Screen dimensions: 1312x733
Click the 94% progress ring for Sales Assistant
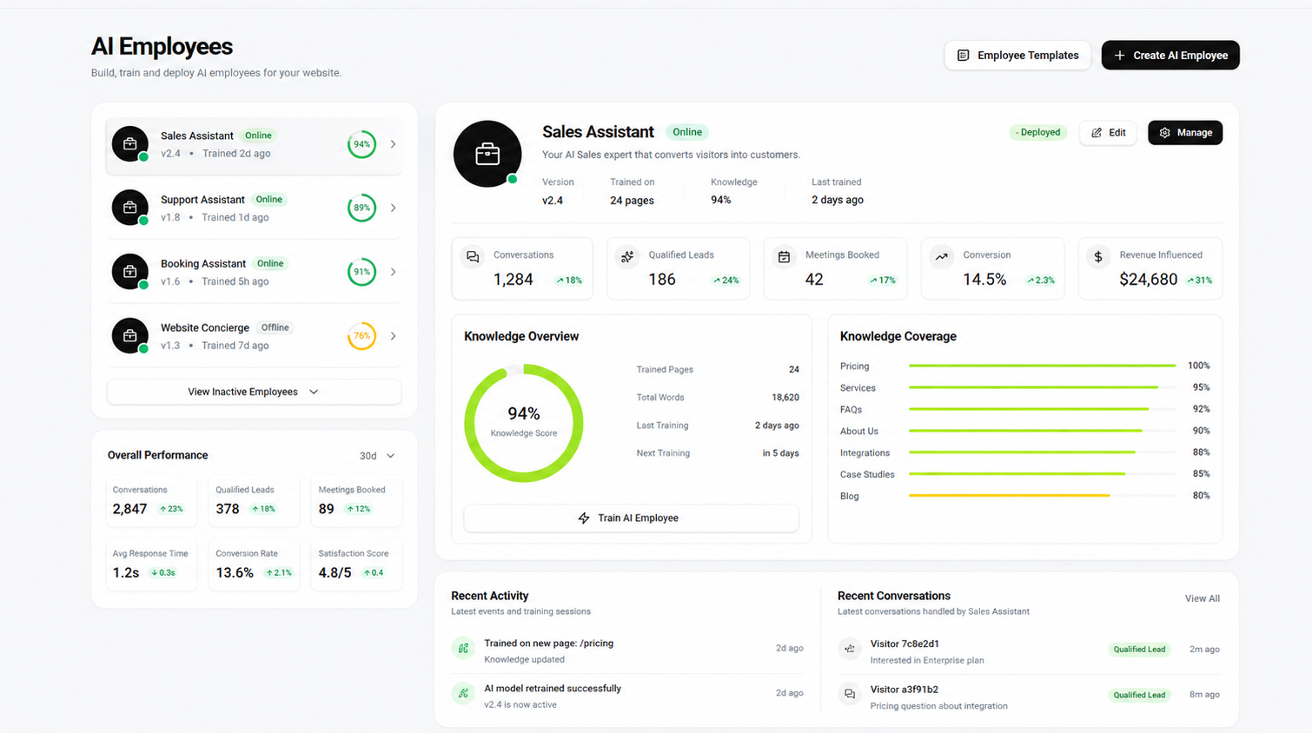pos(362,144)
